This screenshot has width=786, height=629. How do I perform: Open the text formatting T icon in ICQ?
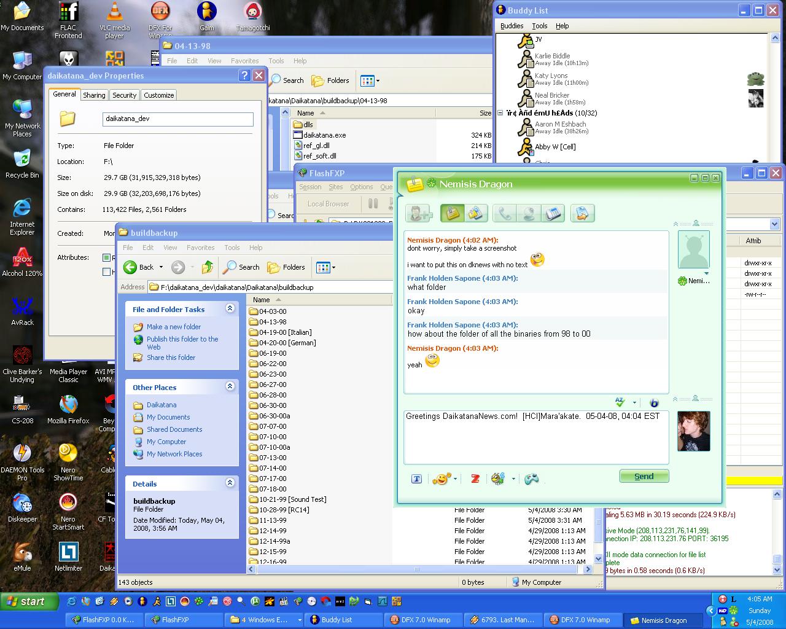pos(416,479)
